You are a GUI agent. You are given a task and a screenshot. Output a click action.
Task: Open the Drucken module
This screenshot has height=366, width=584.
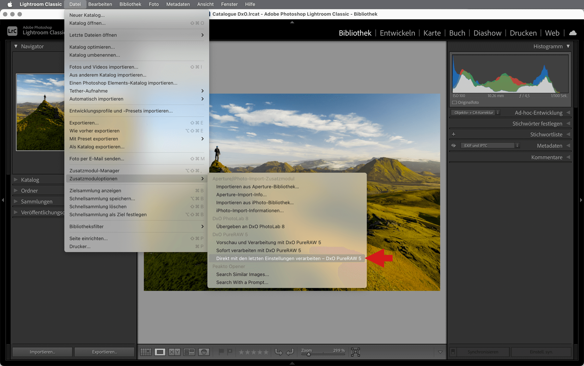coord(523,33)
